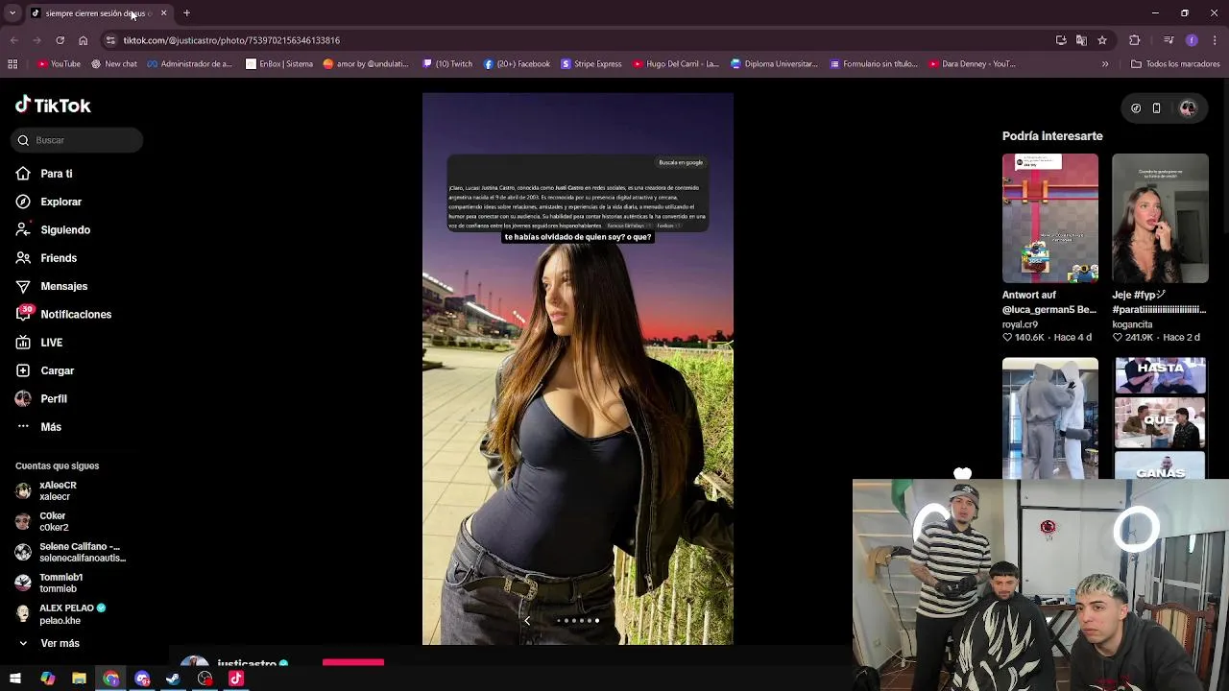Image resolution: width=1229 pixels, height=691 pixels.
Task: Open the kogancita recommended video thumbnail
Action: (1160, 219)
